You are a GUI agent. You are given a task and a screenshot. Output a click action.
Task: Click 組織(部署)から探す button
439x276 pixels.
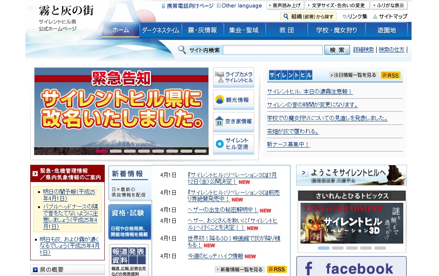pos(308,16)
